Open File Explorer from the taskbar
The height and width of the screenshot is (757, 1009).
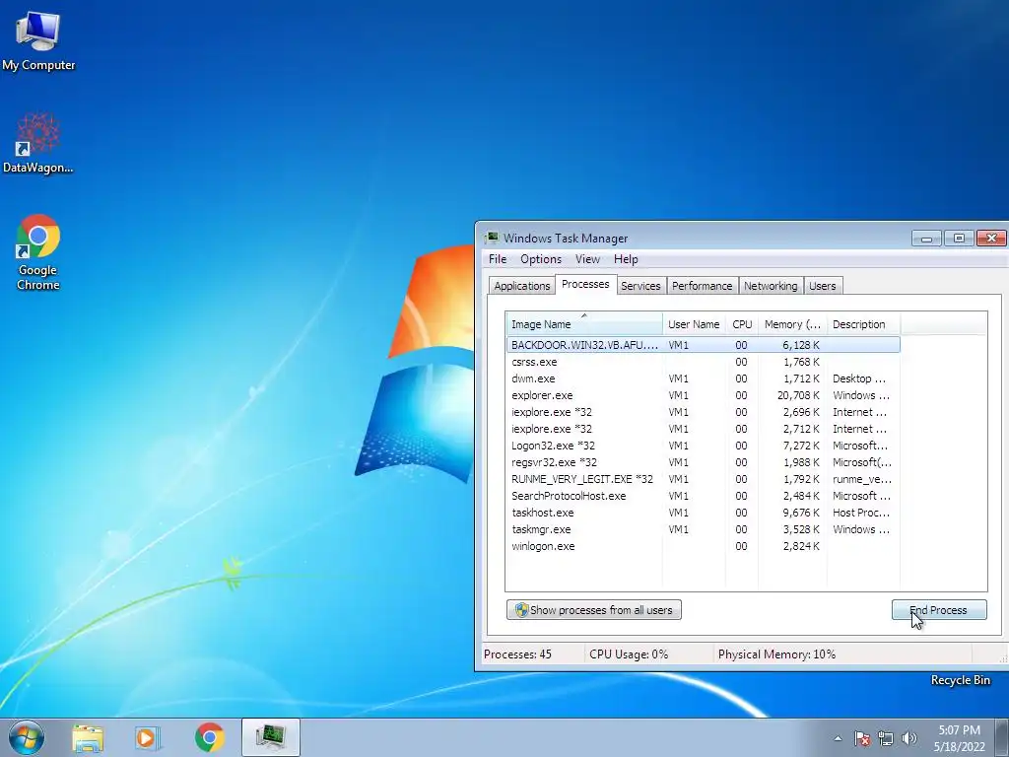click(88, 737)
